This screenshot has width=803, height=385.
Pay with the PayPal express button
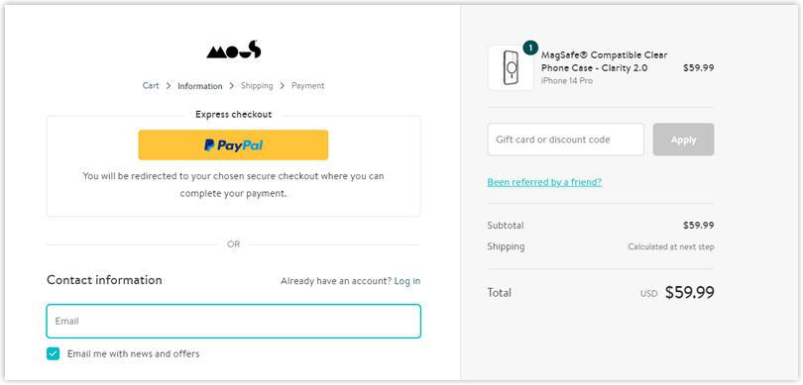coord(233,145)
